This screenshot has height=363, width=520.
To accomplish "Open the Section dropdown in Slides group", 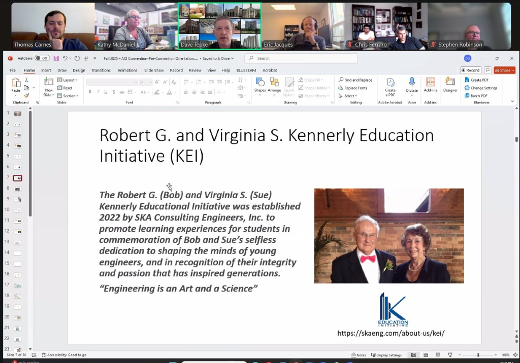I will tap(69, 96).
